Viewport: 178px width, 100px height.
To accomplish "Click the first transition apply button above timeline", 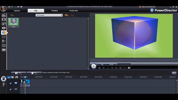I will pos(19,73).
